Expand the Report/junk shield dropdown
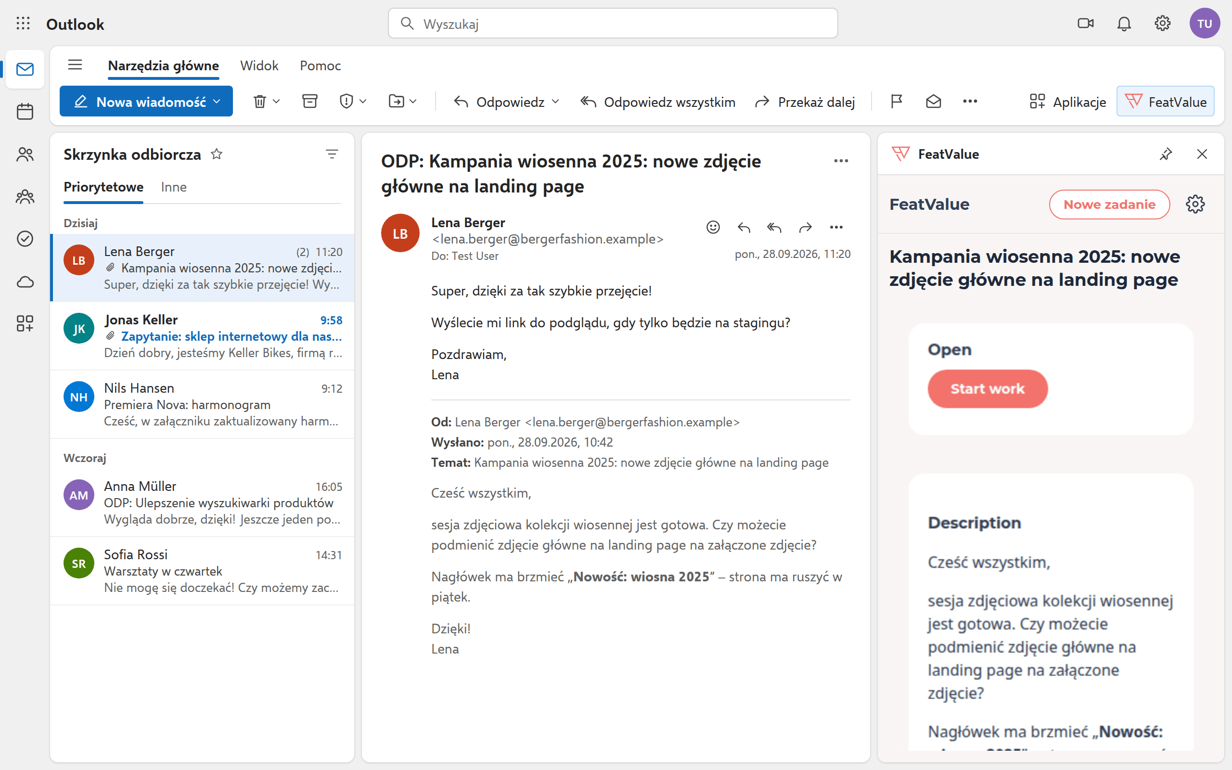 point(363,102)
